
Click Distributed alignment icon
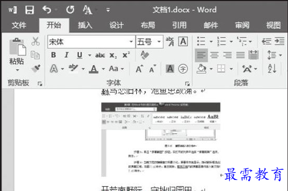(x=253, y=55)
